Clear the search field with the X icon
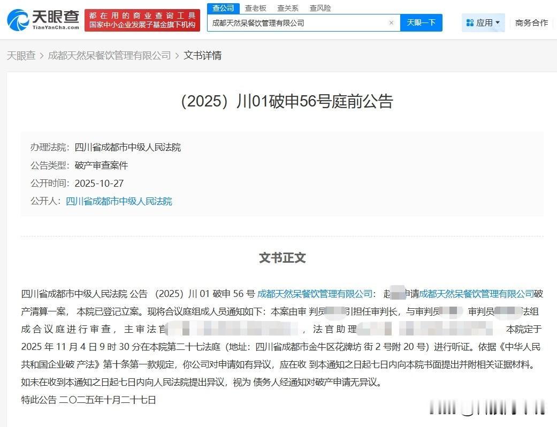Image resolution: width=557 pixels, height=427 pixels. point(391,22)
